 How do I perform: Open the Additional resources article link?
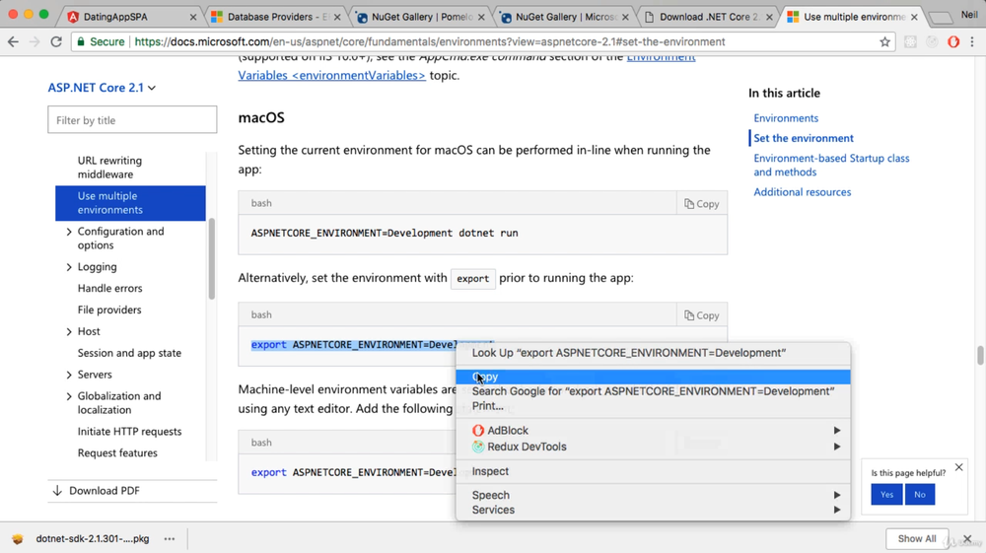802,192
